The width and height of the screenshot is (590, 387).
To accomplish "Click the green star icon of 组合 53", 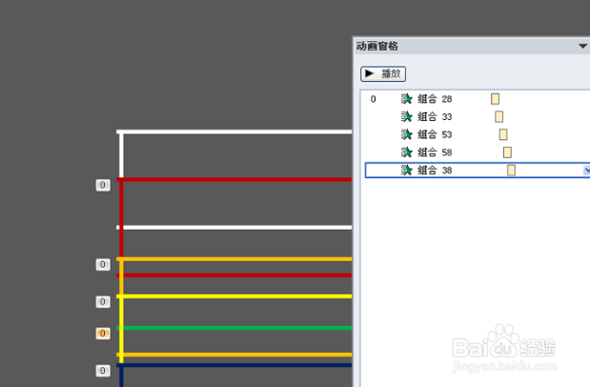I will tap(406, 134).
